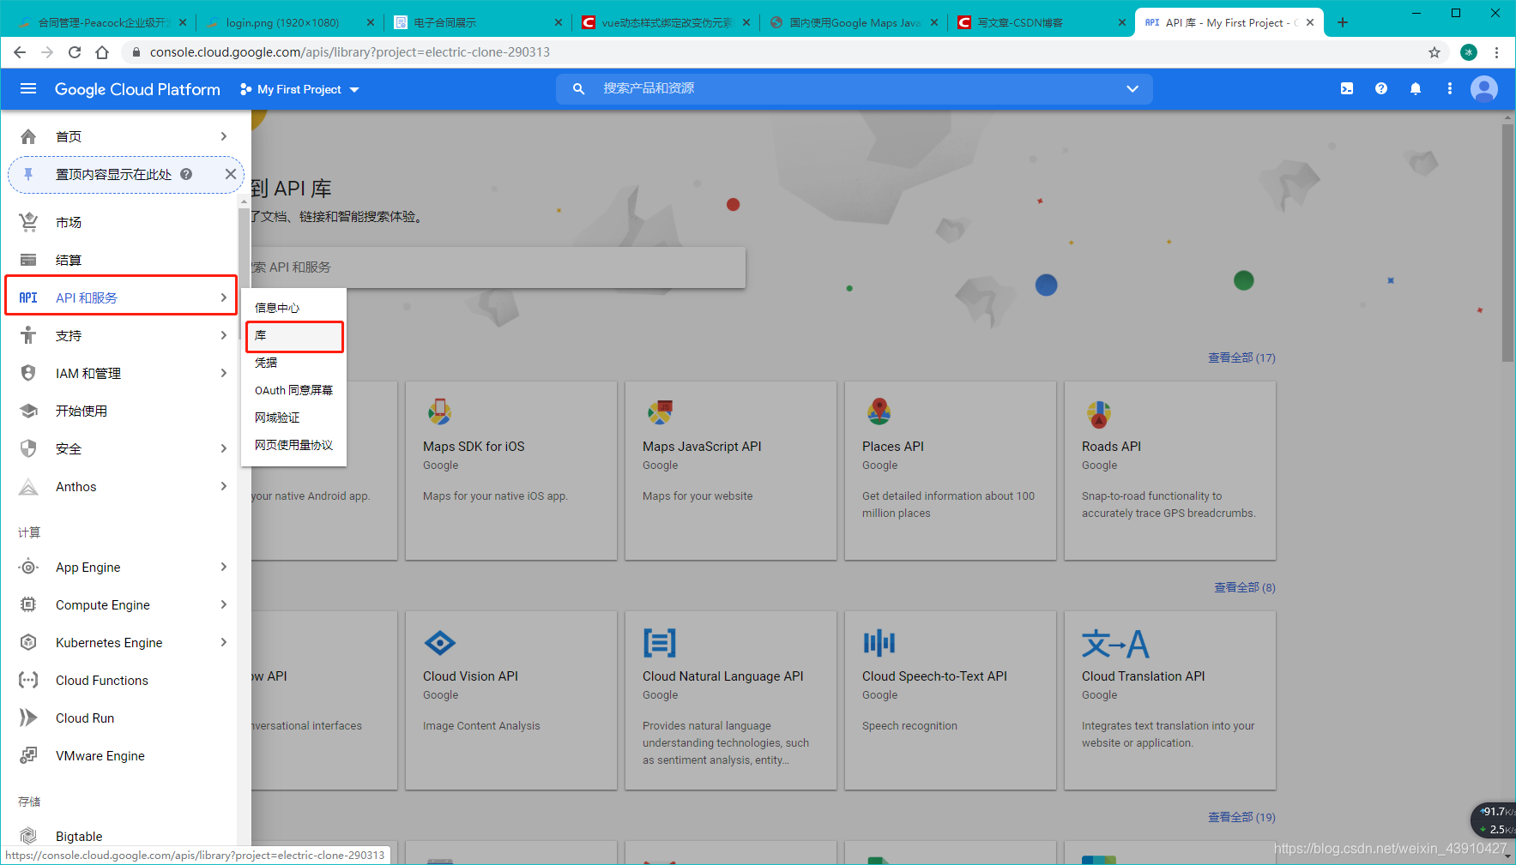
Task: Activate Cloud Shell icon in header
Action: click(x=1347, y=88)
